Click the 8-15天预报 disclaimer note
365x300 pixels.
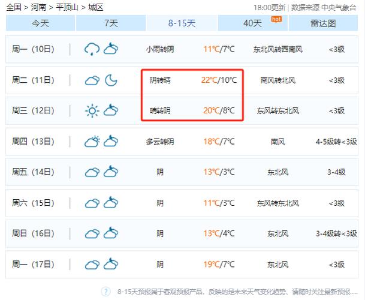pyautogui.click(x=237, y=292)
